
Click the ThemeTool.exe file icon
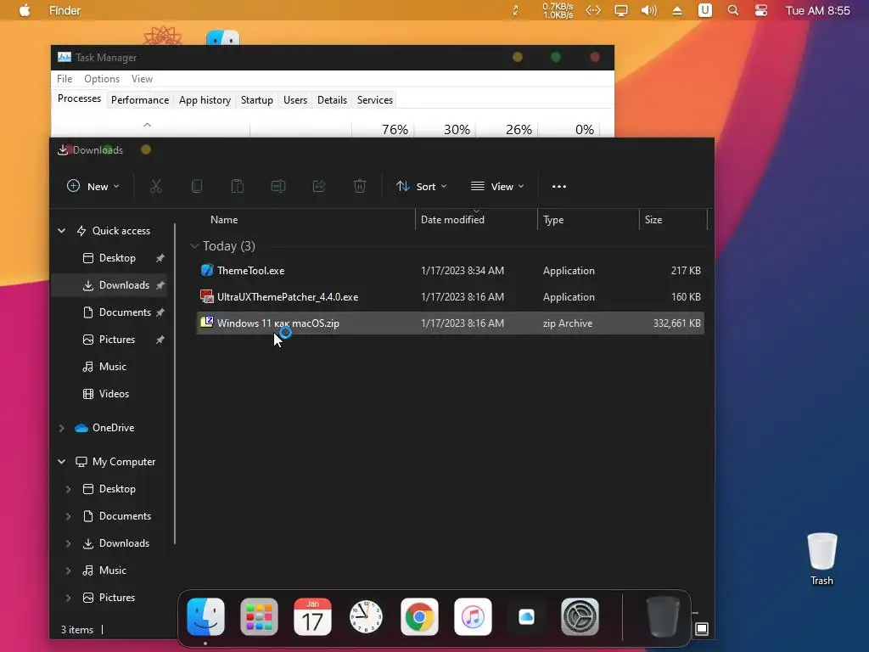coord(207,270)
